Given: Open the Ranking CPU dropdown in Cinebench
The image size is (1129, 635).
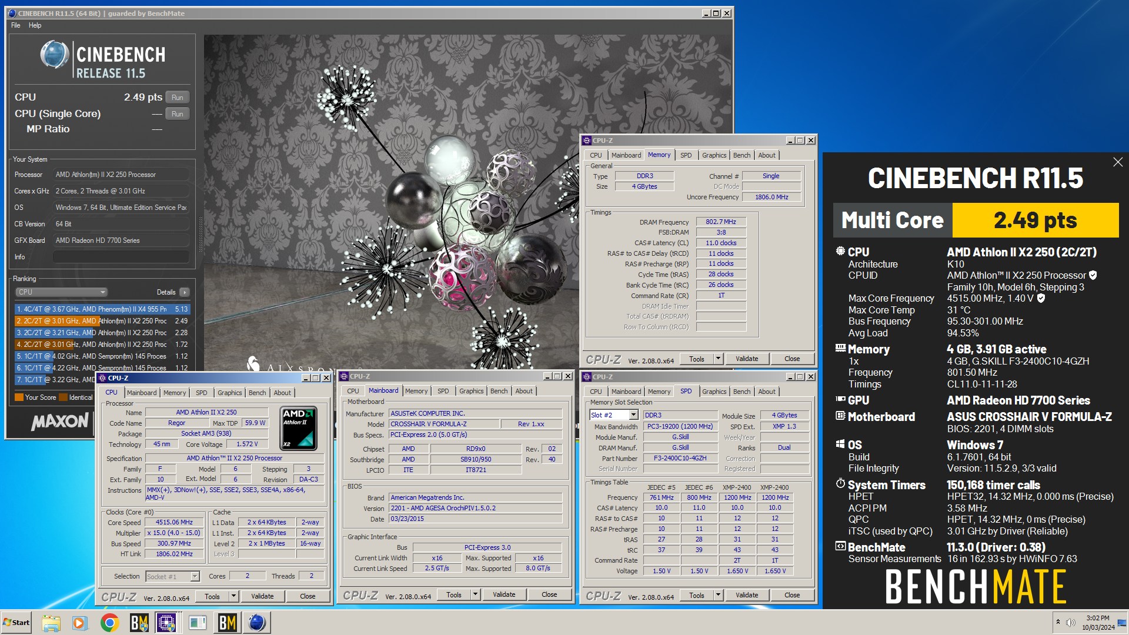Looking at the screenshot, I should coord(61,292).
